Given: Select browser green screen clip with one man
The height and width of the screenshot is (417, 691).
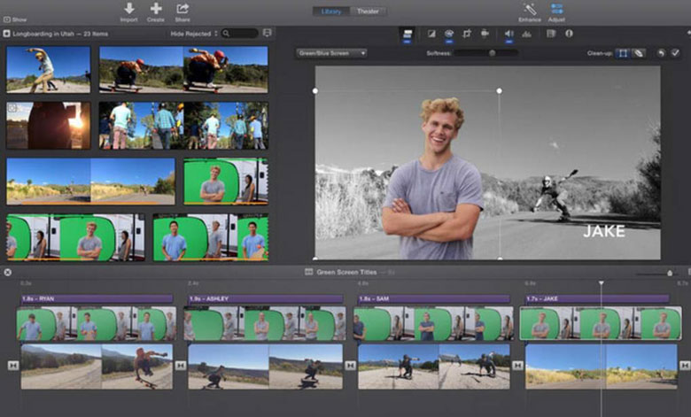Looking at the screenshot, I should (226, 181).
